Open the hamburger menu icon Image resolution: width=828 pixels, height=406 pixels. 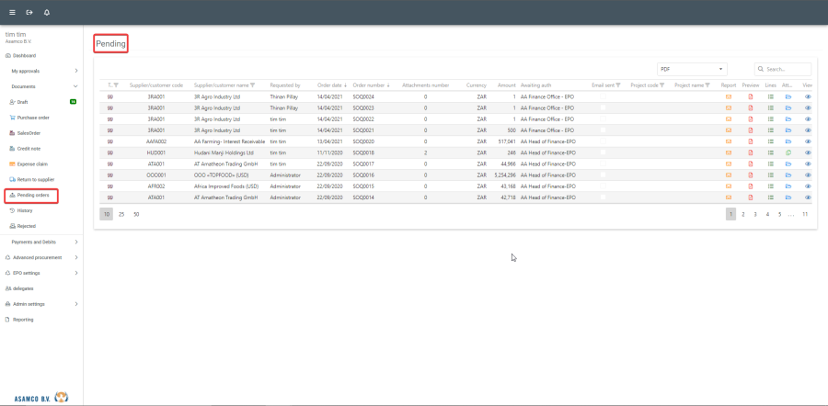12,12
